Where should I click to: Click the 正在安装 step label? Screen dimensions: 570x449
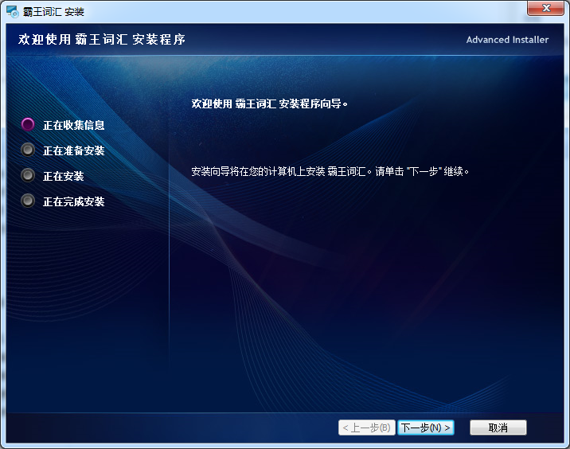point(63,176)
